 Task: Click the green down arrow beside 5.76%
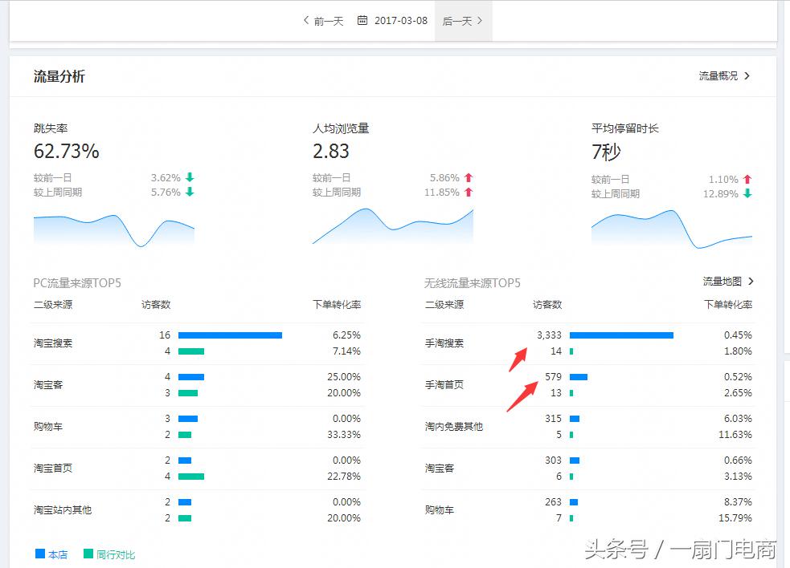[188, 193]
